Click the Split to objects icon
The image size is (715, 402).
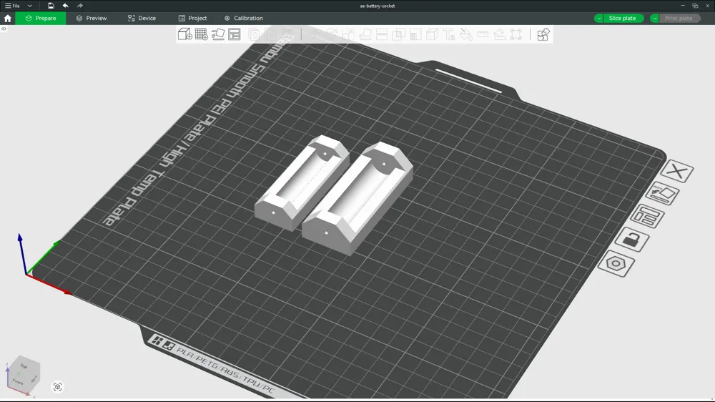click(x=254, y=34)
